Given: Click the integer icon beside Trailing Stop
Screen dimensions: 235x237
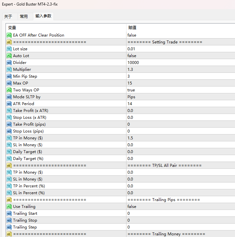Looking at the screenshot, I should point(9,220).
